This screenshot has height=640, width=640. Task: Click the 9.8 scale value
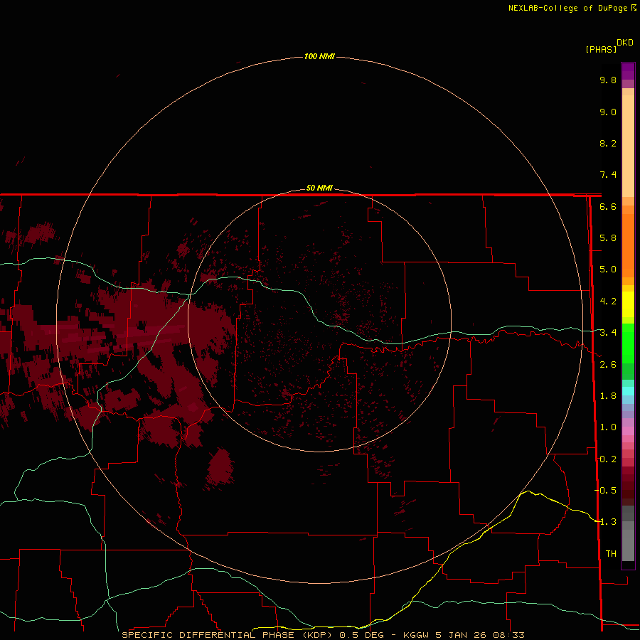(x=608, y=80)
